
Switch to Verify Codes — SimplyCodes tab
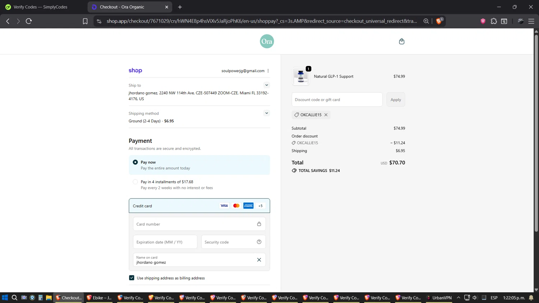pos(44,7)
